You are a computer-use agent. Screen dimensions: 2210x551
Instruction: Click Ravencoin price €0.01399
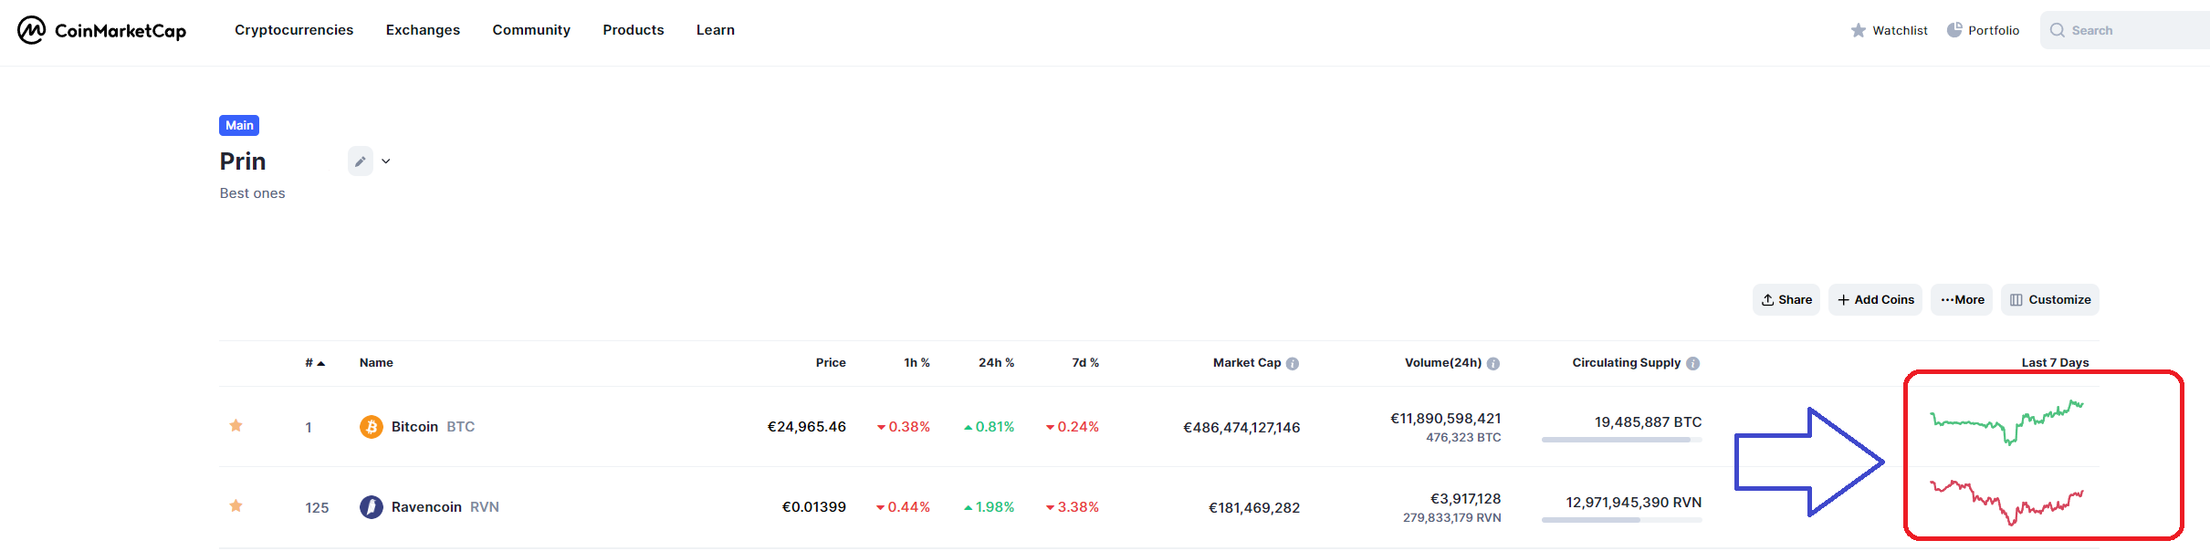[814, 507]
